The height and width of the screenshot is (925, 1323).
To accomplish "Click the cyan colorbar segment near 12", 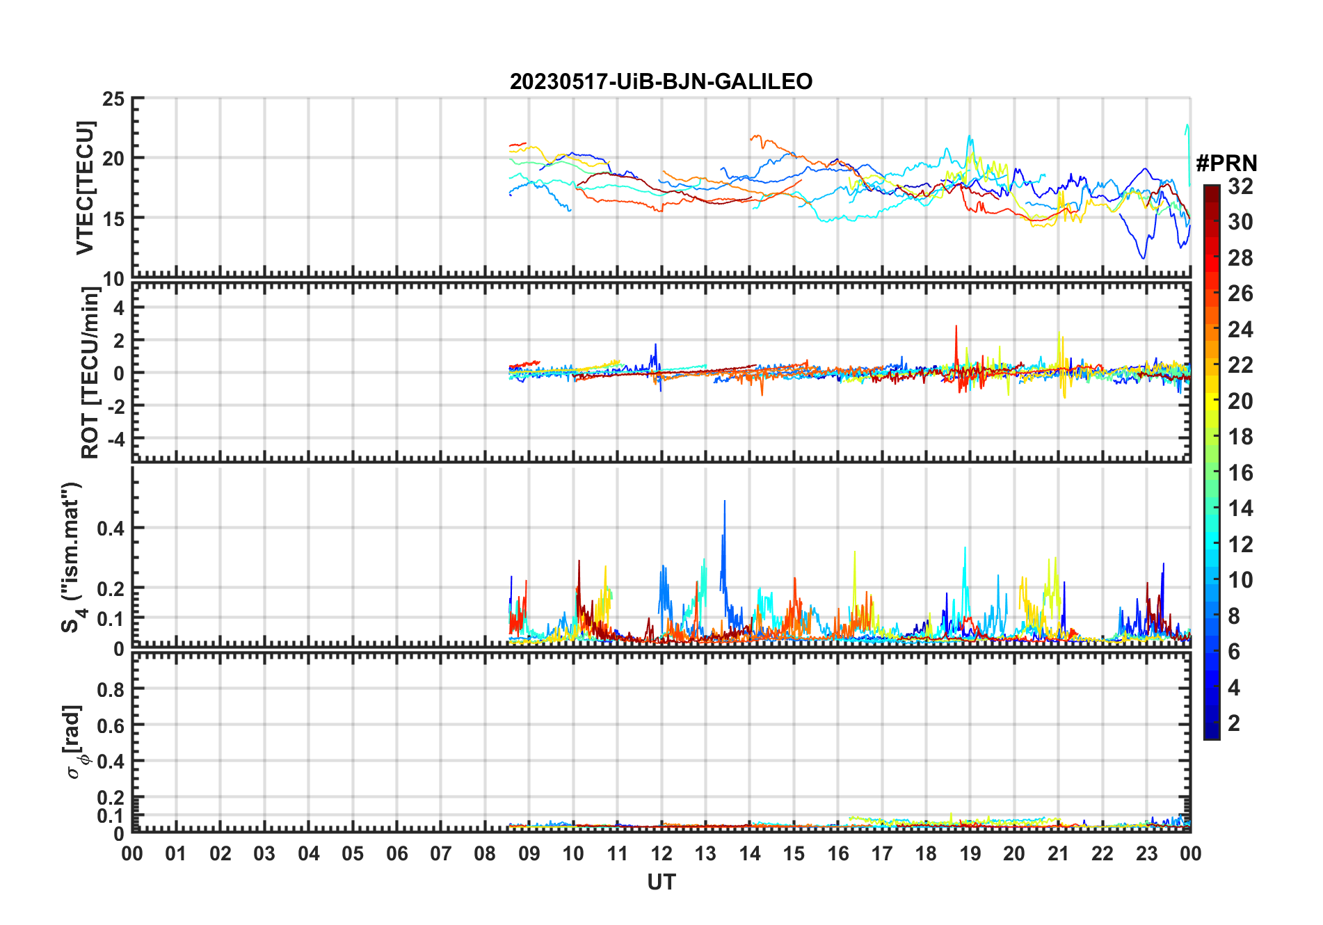I will point(1211,544).
